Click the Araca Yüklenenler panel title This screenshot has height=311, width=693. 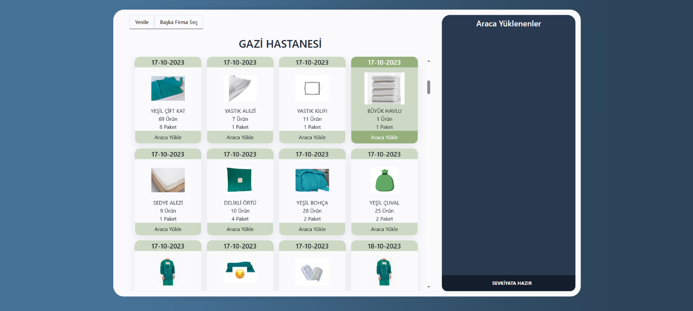(x=509, y=24)
